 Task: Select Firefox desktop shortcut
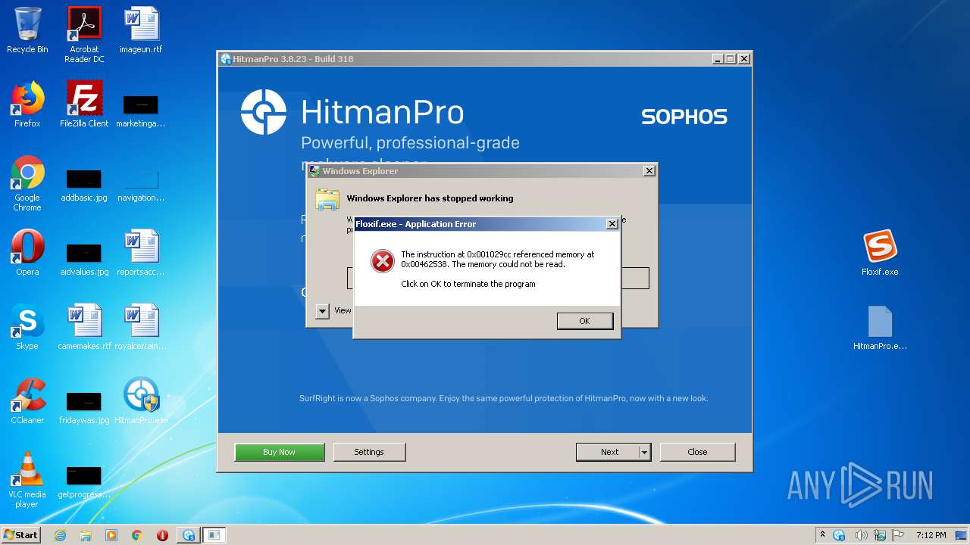[x=27, y=104]
